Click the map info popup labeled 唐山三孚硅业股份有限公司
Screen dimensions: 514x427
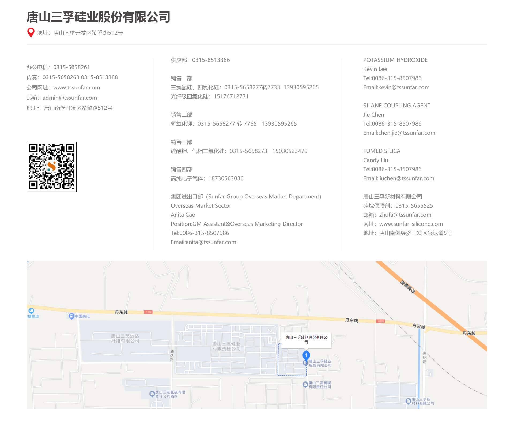click(306, 340)
